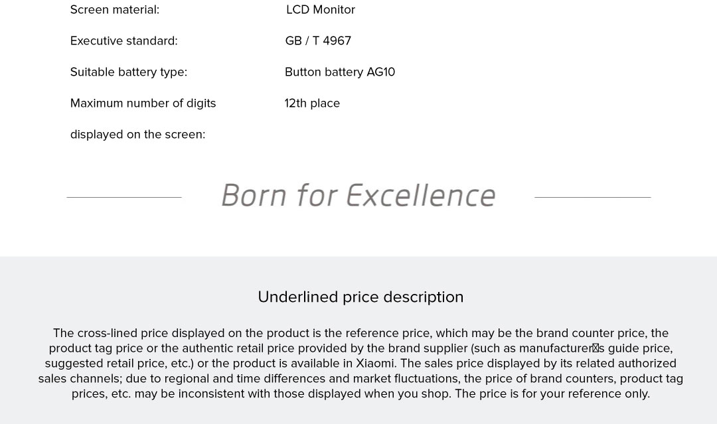Click the "Screen material:" label

tap(115, 10)
